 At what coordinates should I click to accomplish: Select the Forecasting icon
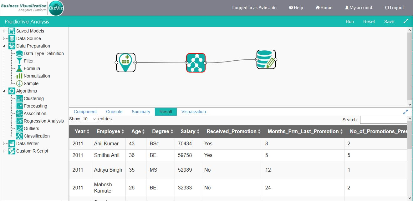[19, 106]
